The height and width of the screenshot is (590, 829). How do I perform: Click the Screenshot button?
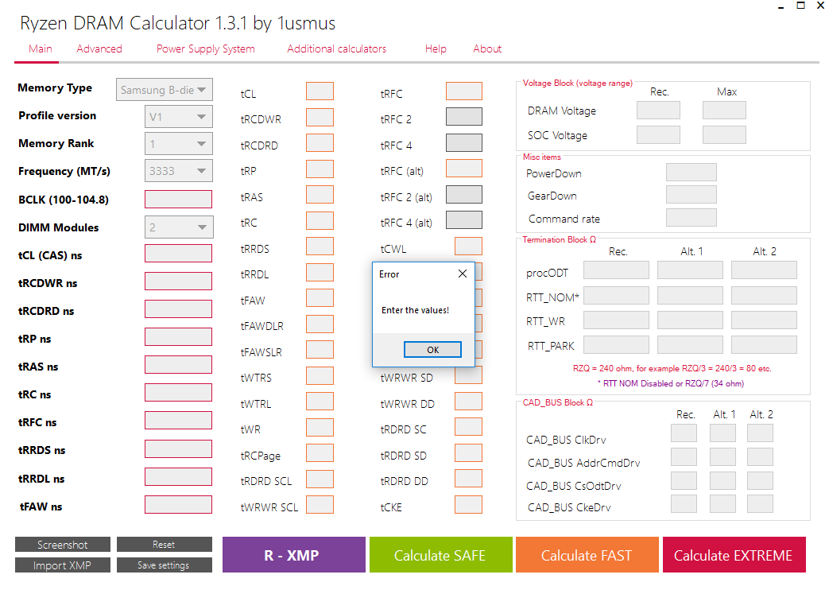63,545
